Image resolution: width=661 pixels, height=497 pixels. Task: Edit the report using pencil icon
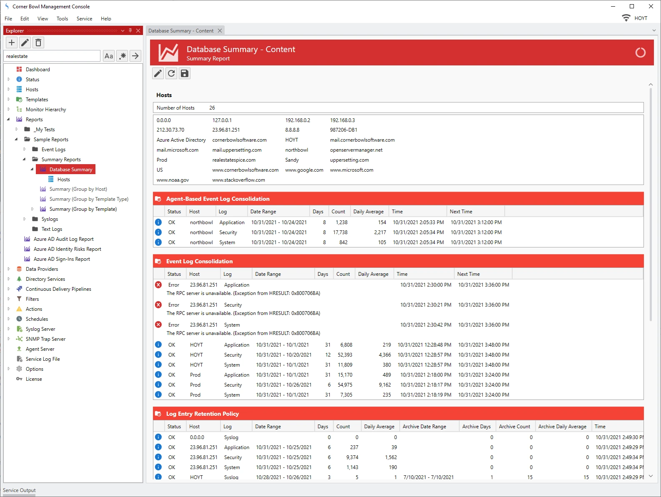point(158,74)
